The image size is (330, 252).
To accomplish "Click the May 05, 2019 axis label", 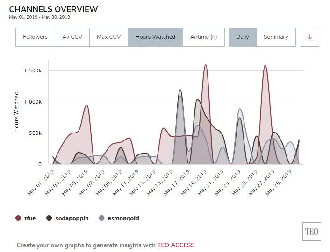I will 74,182.
